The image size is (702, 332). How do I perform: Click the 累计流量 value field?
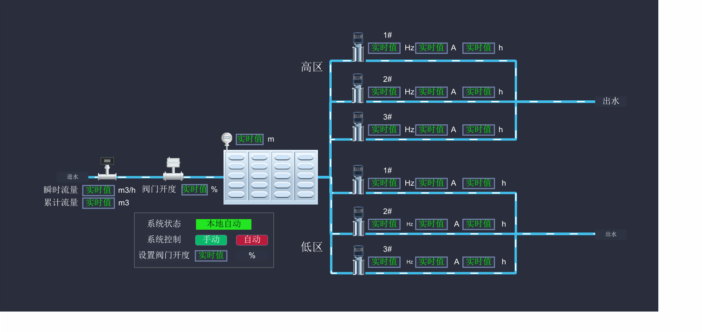[98, 203]
